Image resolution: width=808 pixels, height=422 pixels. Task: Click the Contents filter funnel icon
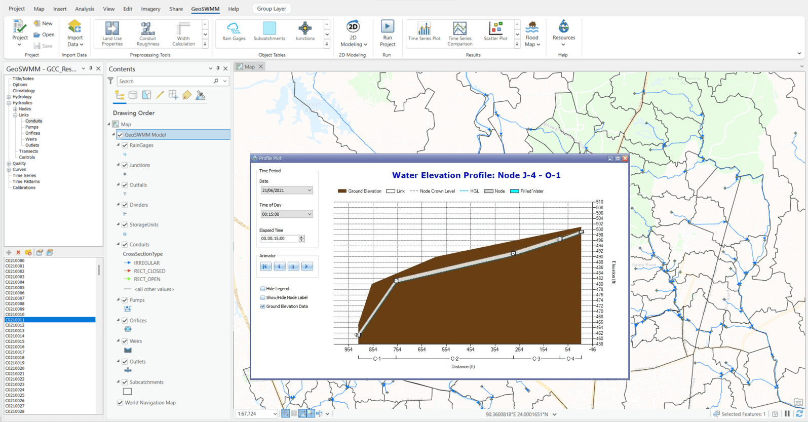(110, 81)
